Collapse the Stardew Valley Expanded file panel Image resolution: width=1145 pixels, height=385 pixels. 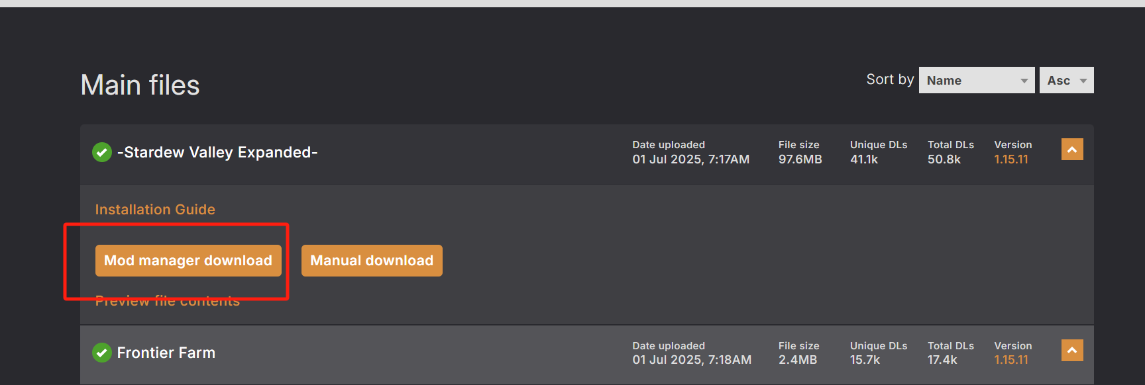(x=1072, y=150)
